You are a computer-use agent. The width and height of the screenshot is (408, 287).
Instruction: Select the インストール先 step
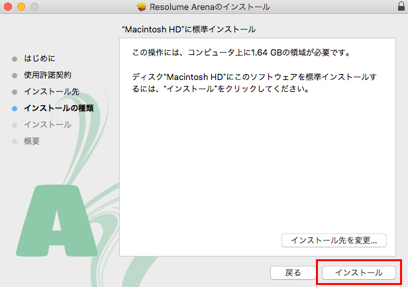(x=52, y=92)
